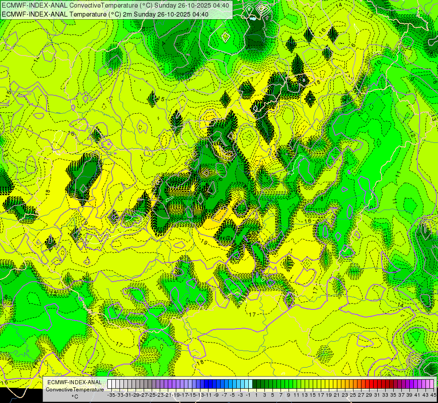Click the -5 value on the legend

(232, 395)
